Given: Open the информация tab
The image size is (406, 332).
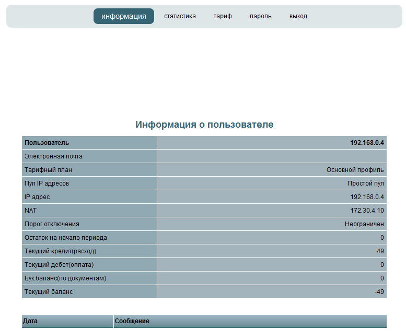Looking at the screenshot, I should (124, 16).
